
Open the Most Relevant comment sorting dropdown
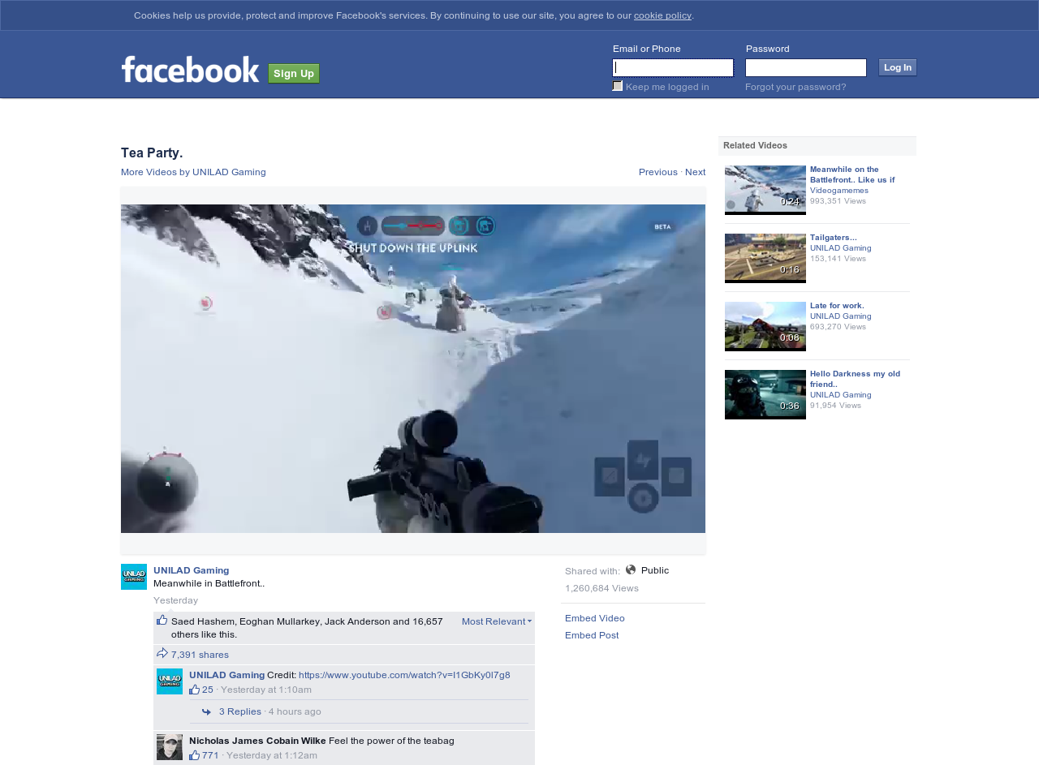(x=497, y=621)
